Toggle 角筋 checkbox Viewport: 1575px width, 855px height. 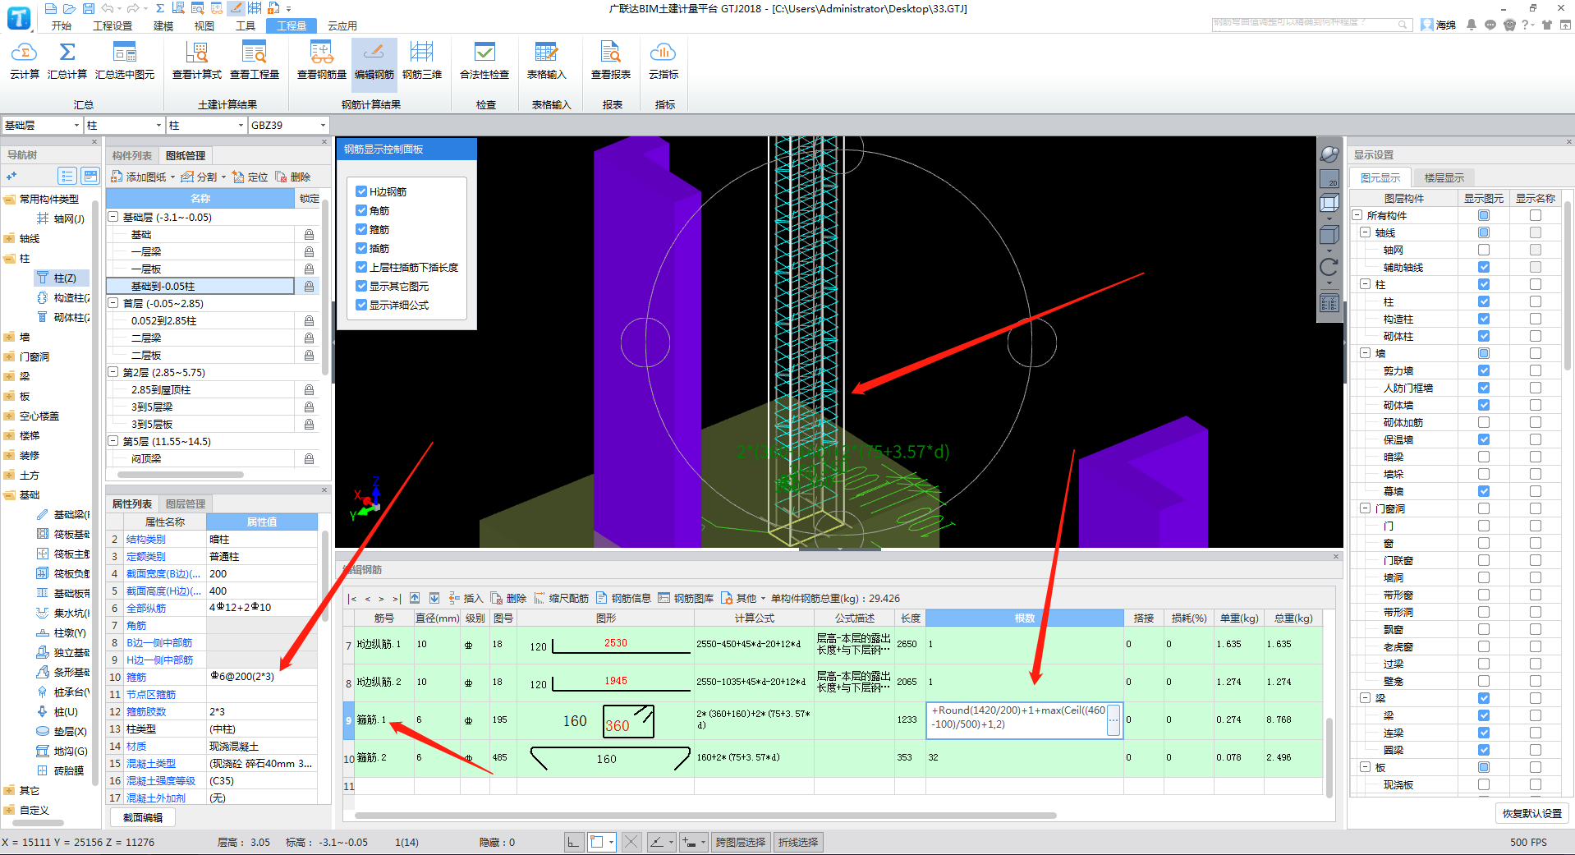(361, 210)
